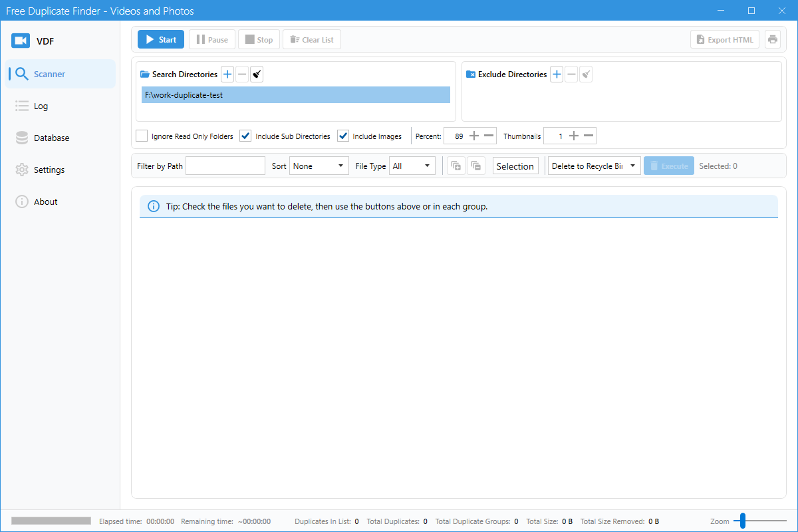The image size is (798, 532).
Task: Click the scan progress bar
Action: [51, 521]
